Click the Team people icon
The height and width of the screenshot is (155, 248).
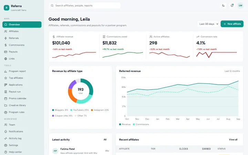click(6, 125)
